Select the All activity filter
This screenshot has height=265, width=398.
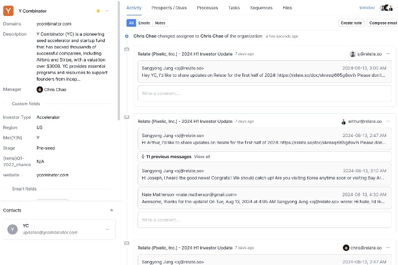(131, 23)
